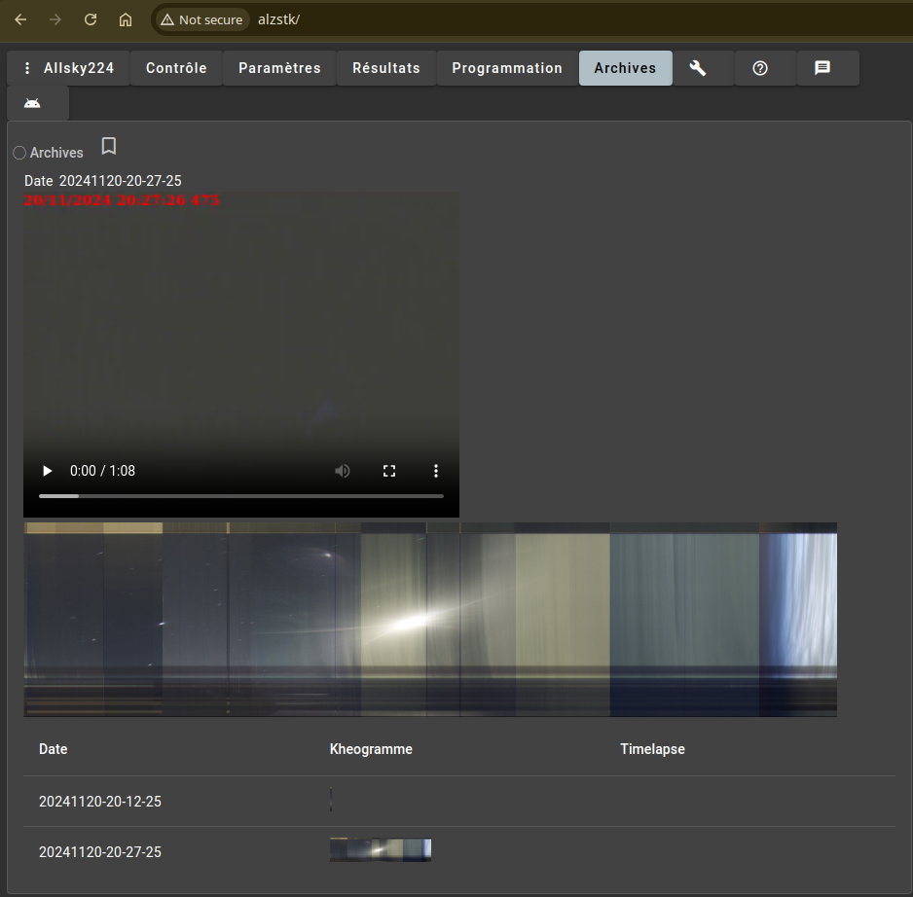Open the Résultats tab
Screen dimensions: 913x897
[x=386, y=68]
